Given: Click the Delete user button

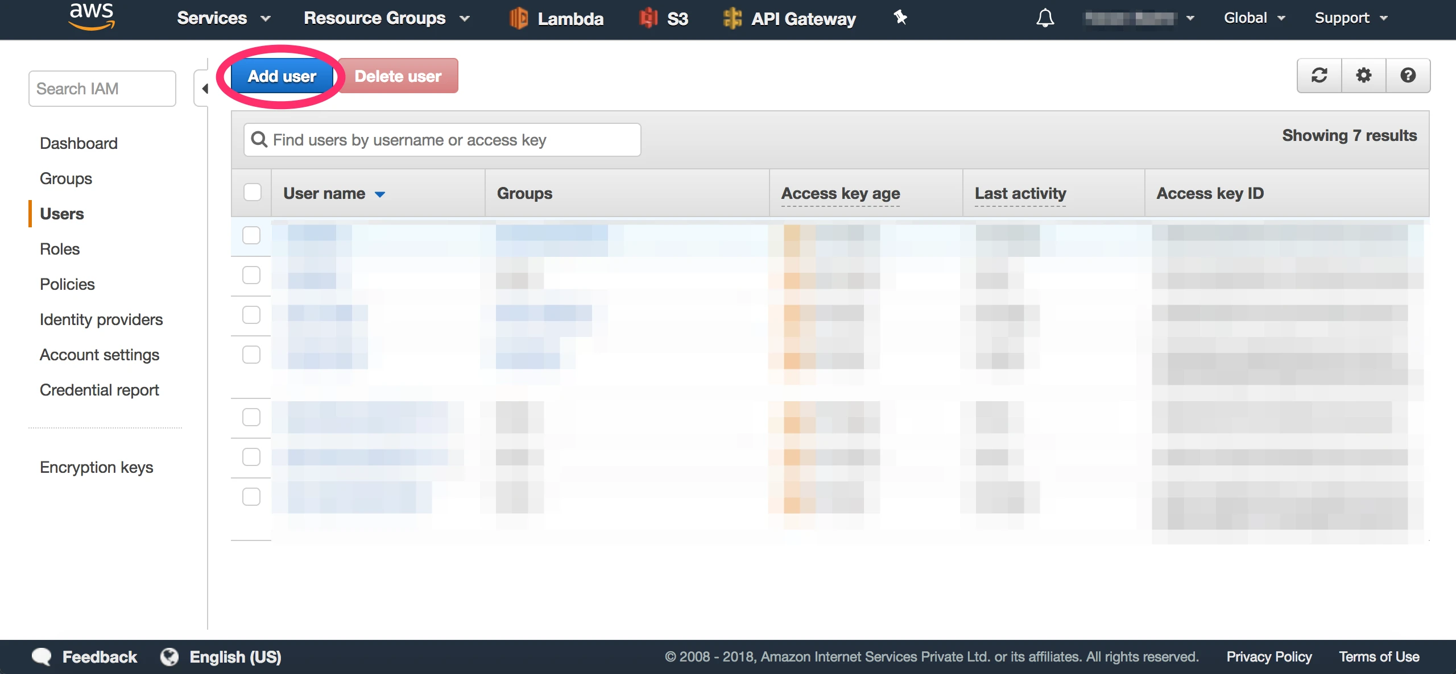Looking at the screenshot, I should [x=396, y=76].
